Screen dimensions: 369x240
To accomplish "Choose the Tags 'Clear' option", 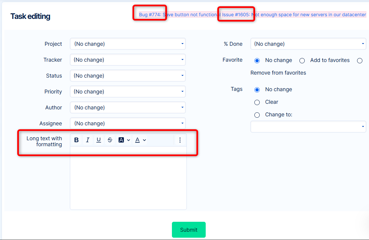I will point(257,102).
